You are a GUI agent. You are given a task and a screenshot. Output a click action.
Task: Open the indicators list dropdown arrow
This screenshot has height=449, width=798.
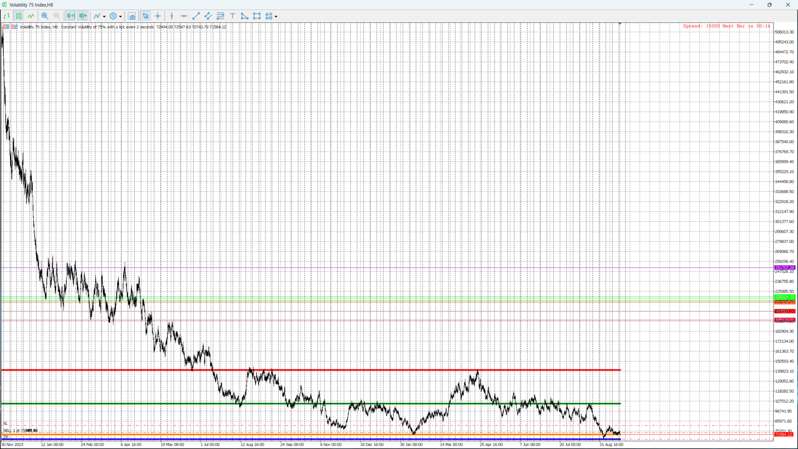tap(104, 17)
